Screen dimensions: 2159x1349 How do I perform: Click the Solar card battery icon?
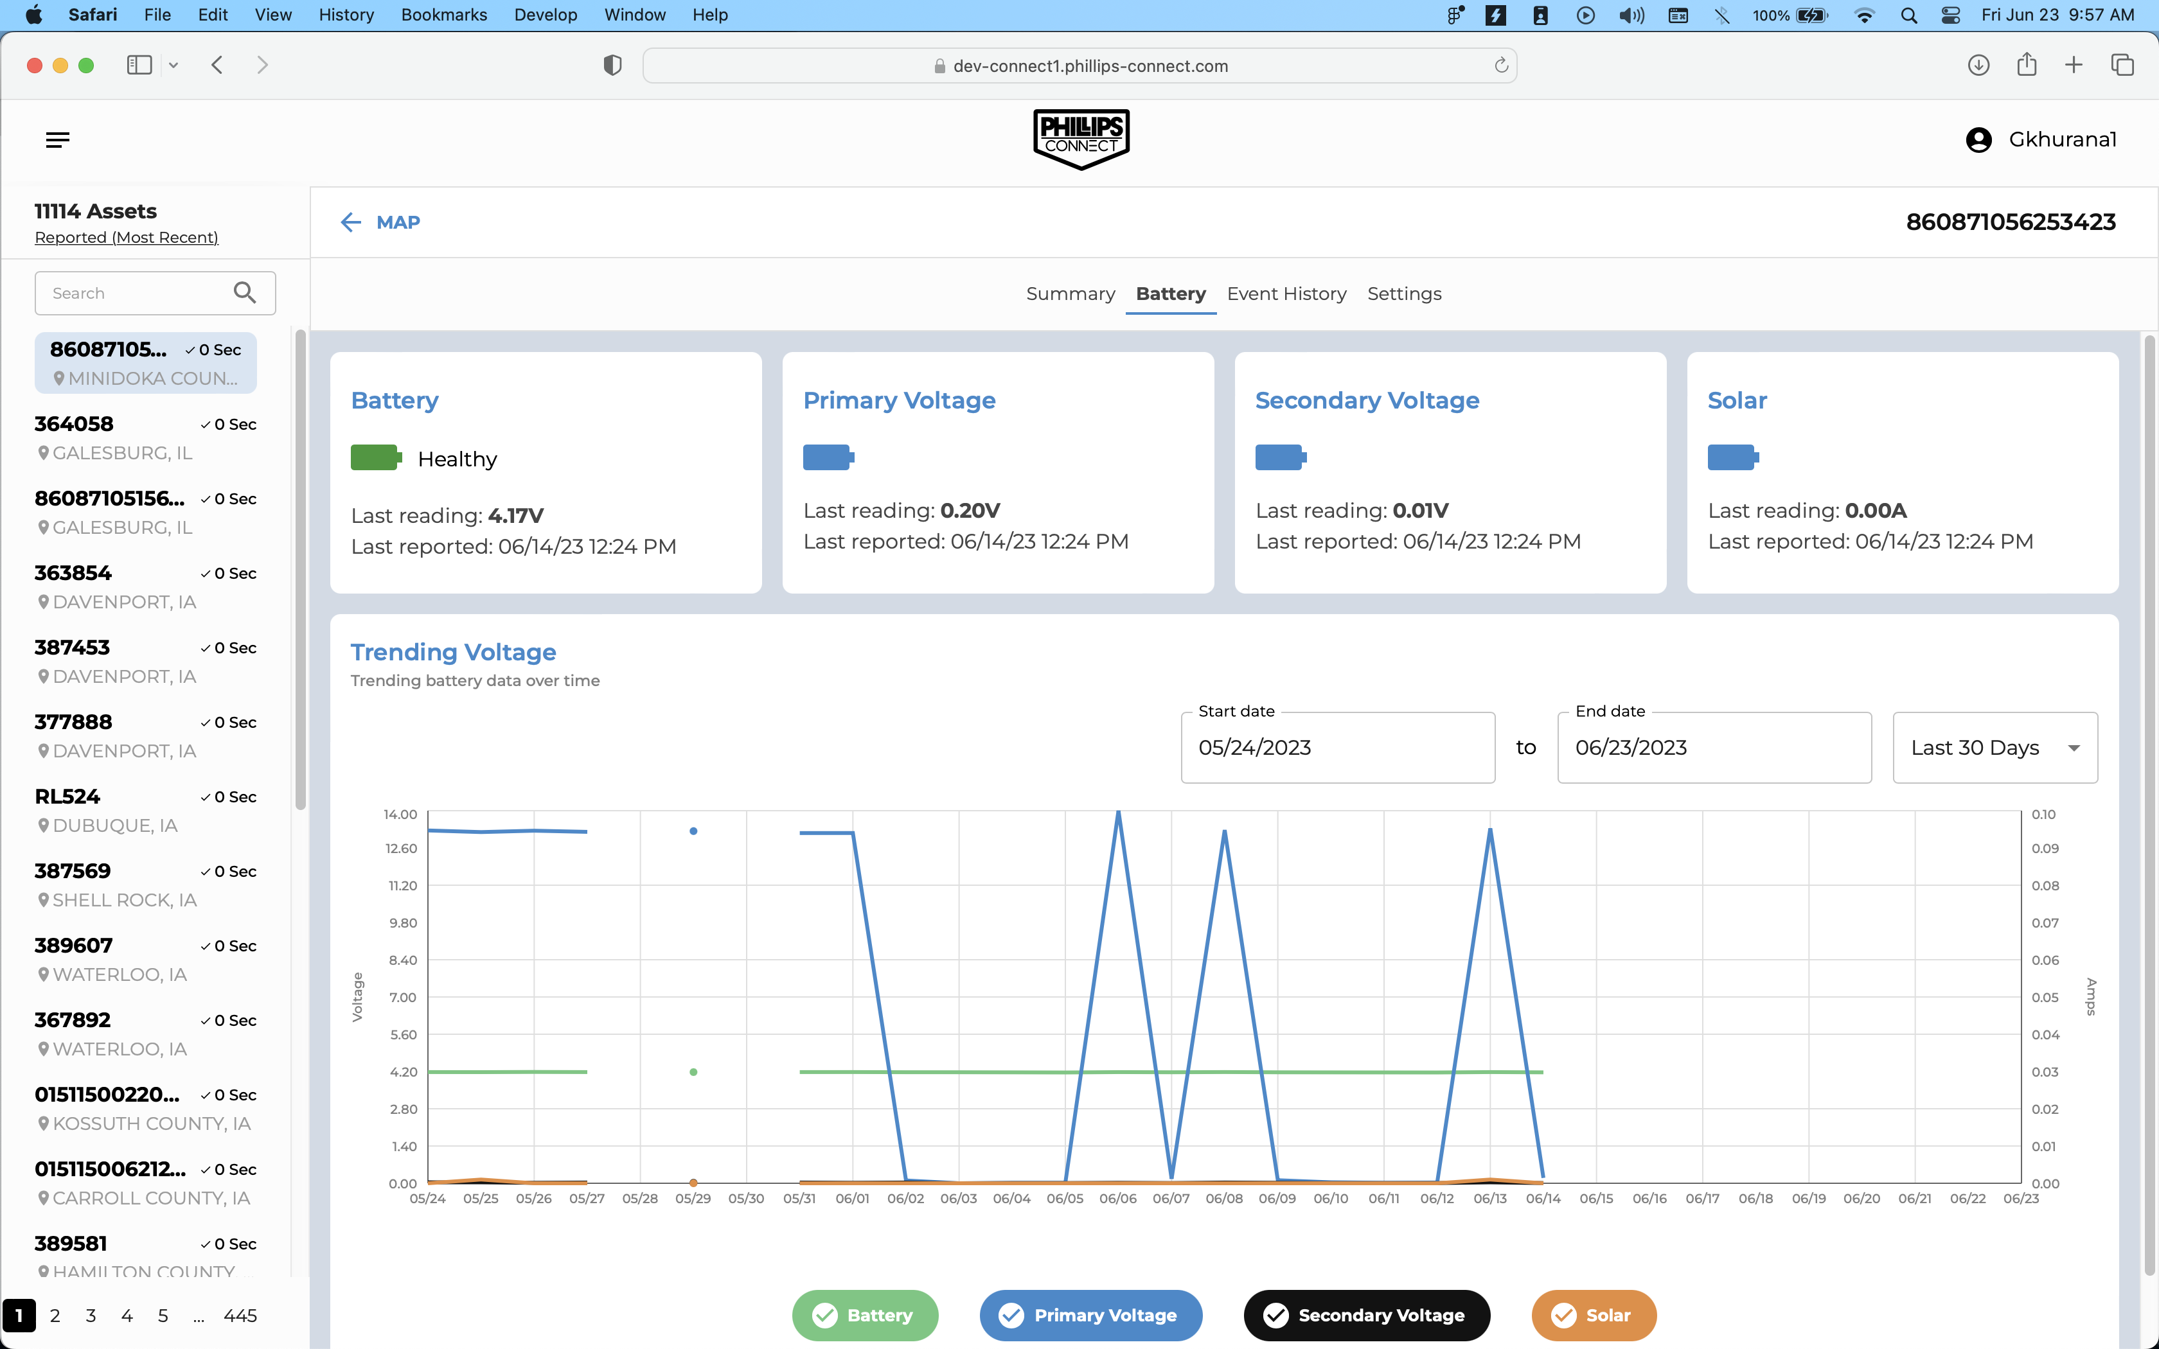(x=1732, y=457)
